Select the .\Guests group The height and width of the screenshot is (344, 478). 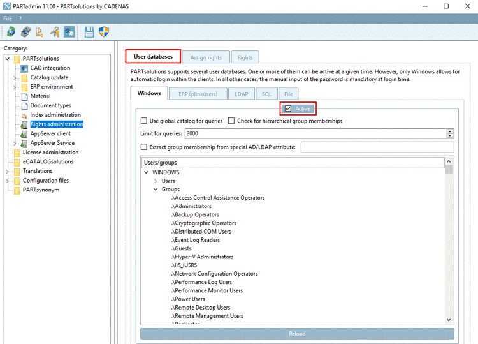181,248
